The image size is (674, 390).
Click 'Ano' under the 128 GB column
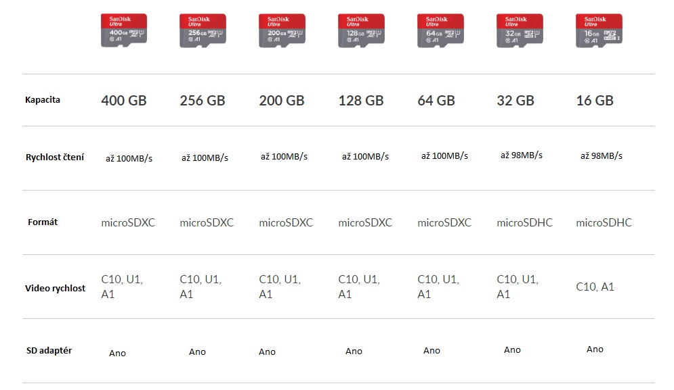point(354,351)
